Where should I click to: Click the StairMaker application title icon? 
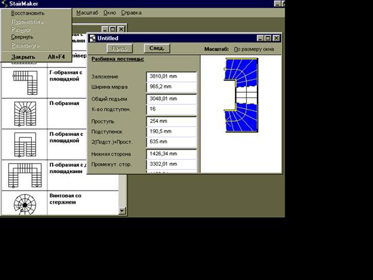[4, 3]
